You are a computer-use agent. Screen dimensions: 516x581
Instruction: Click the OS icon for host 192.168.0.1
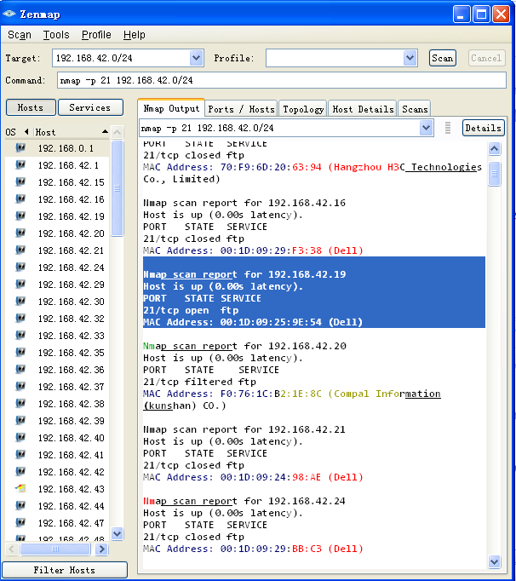click(20, 148)
